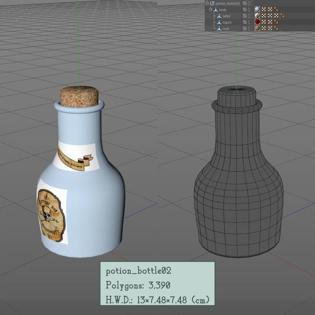
Task: Select the liquid polygon object icon
Action: (219, 22)
